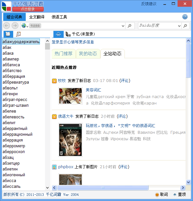Select the word аббревиатура

(x=16, y=82)
